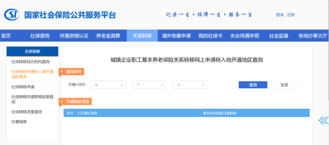This screenshot has width=329, height=145.
Task: Click the page heading 城镇企业职工基本养老保险关系转移
Action: pos(187,60)
